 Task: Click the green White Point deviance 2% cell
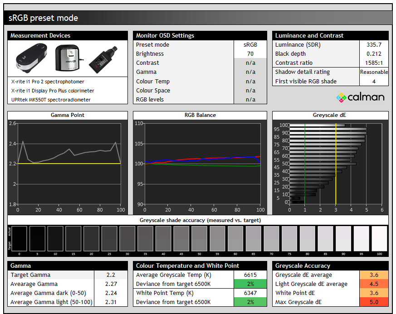250,302
